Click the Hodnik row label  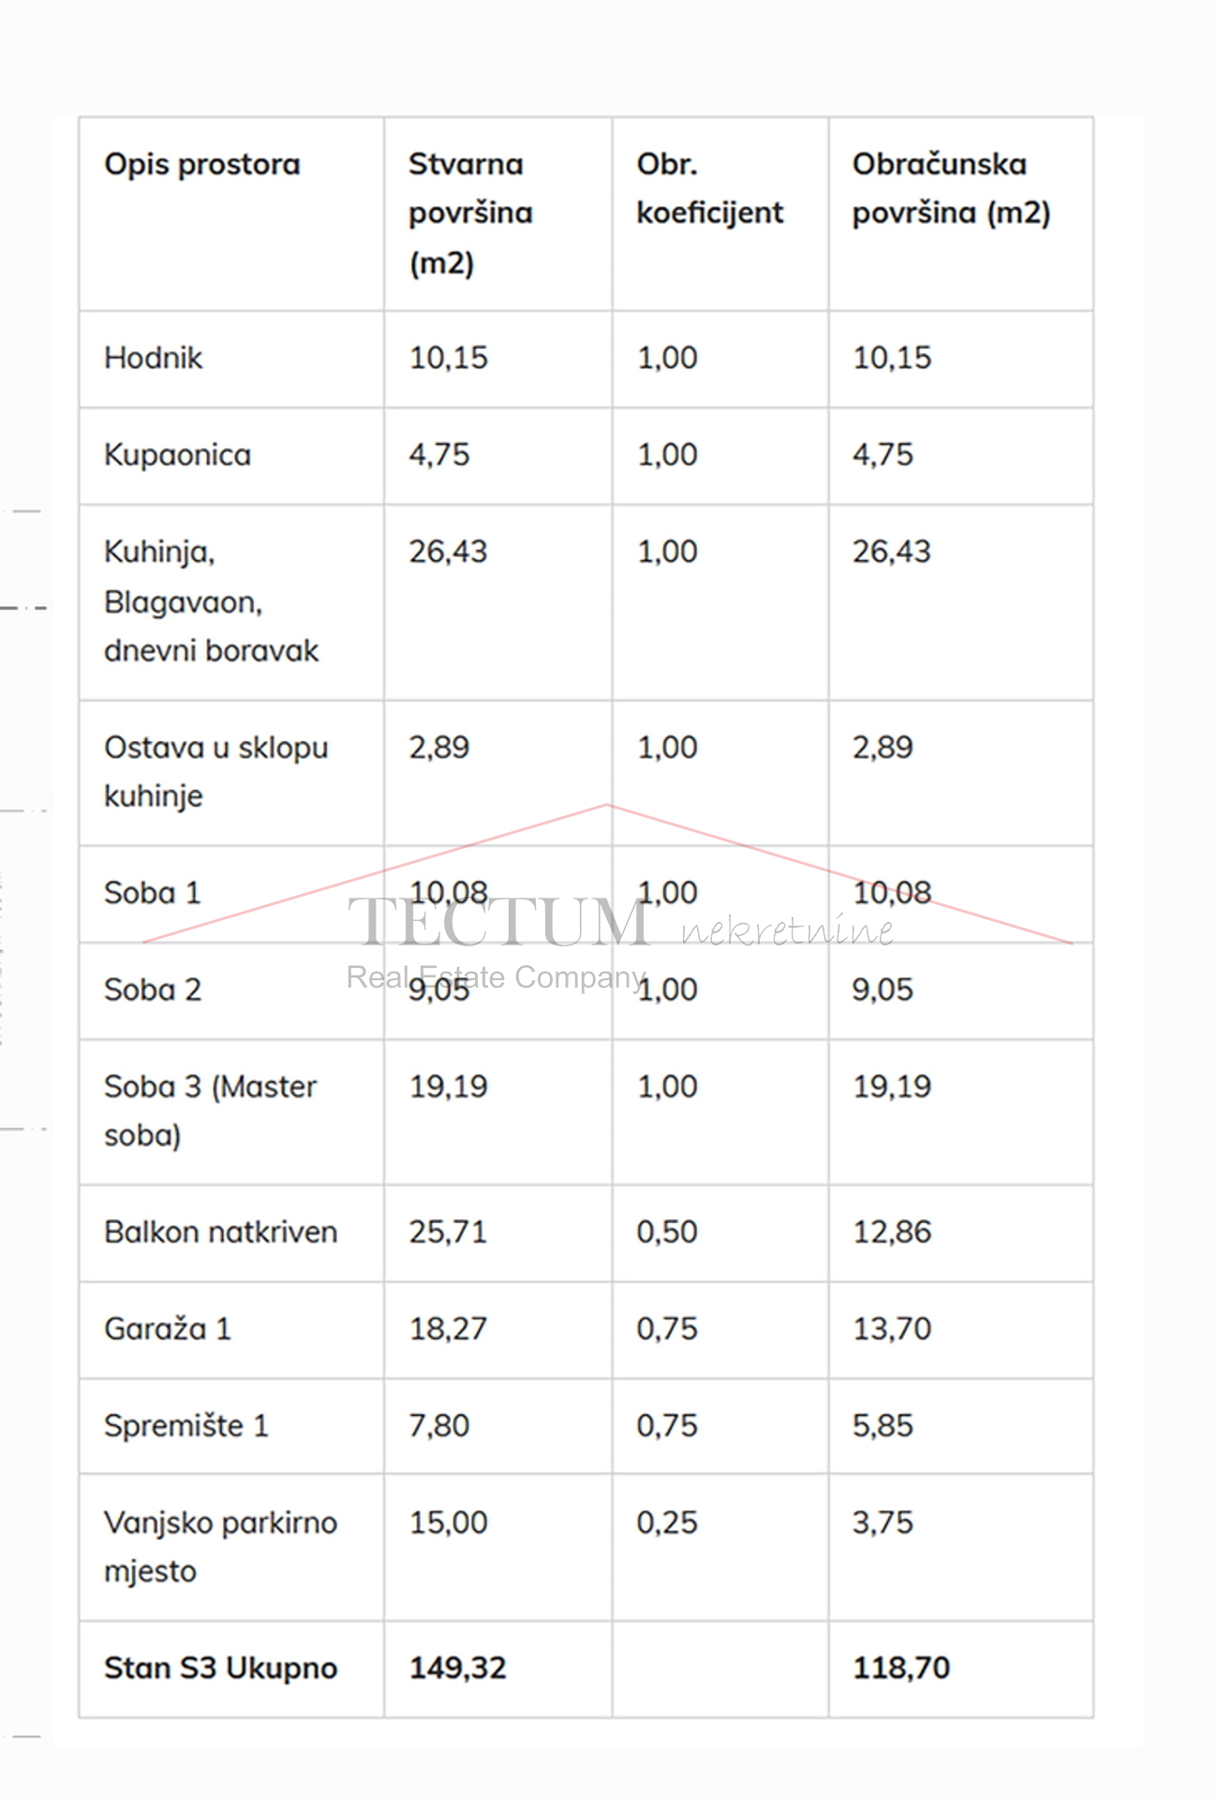(154, 358)
